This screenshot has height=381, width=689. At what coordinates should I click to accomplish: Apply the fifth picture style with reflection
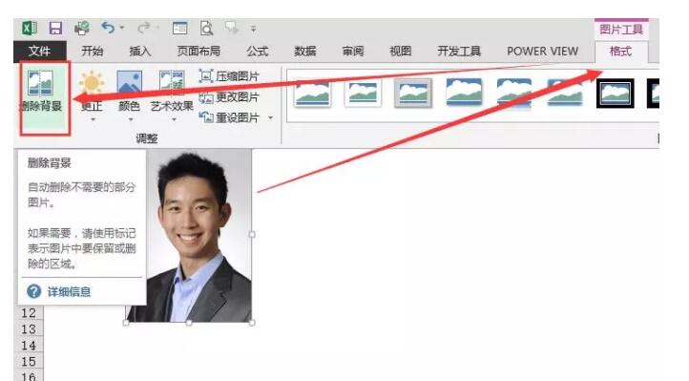point(514,93)
